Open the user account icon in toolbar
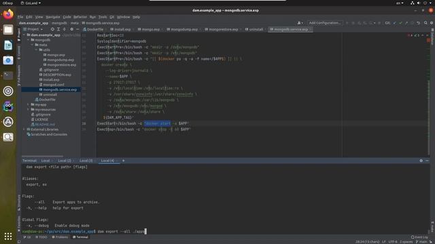 (300, 23)
